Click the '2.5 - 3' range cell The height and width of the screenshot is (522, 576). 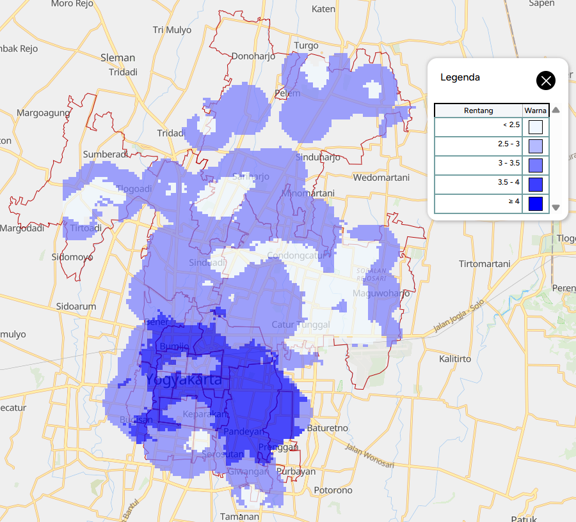(478, 146)
